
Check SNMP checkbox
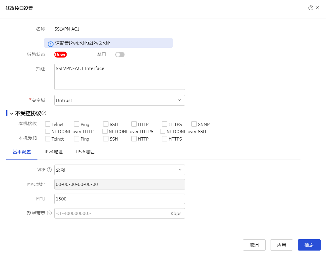click(x=194, y=124)
